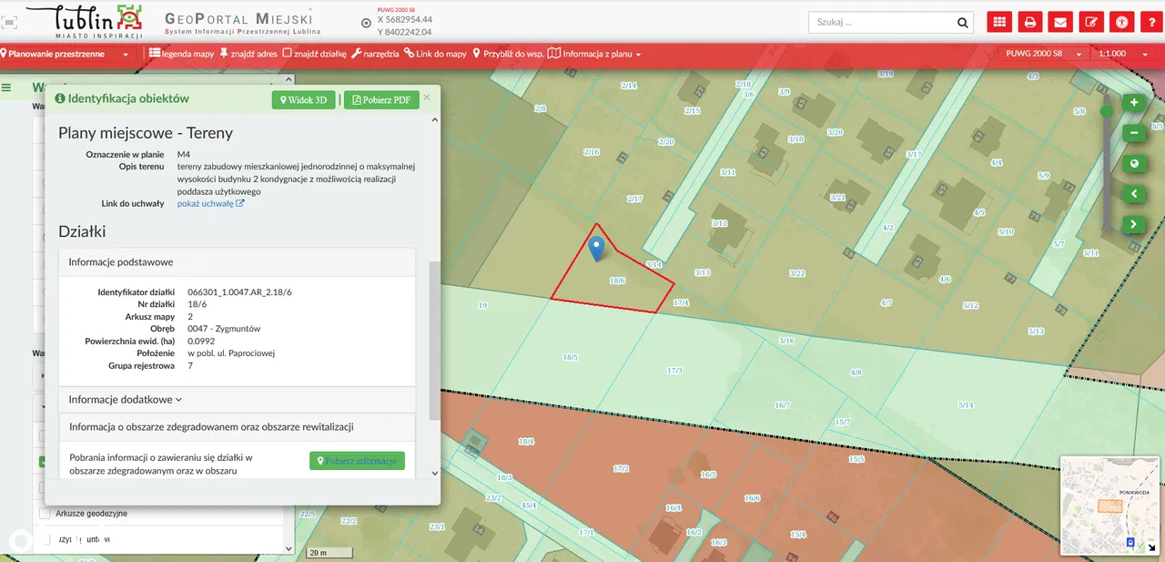Enable the Arkusze geodezyjne checkbox
The image size is (1165, 562).
click(44, 514)
